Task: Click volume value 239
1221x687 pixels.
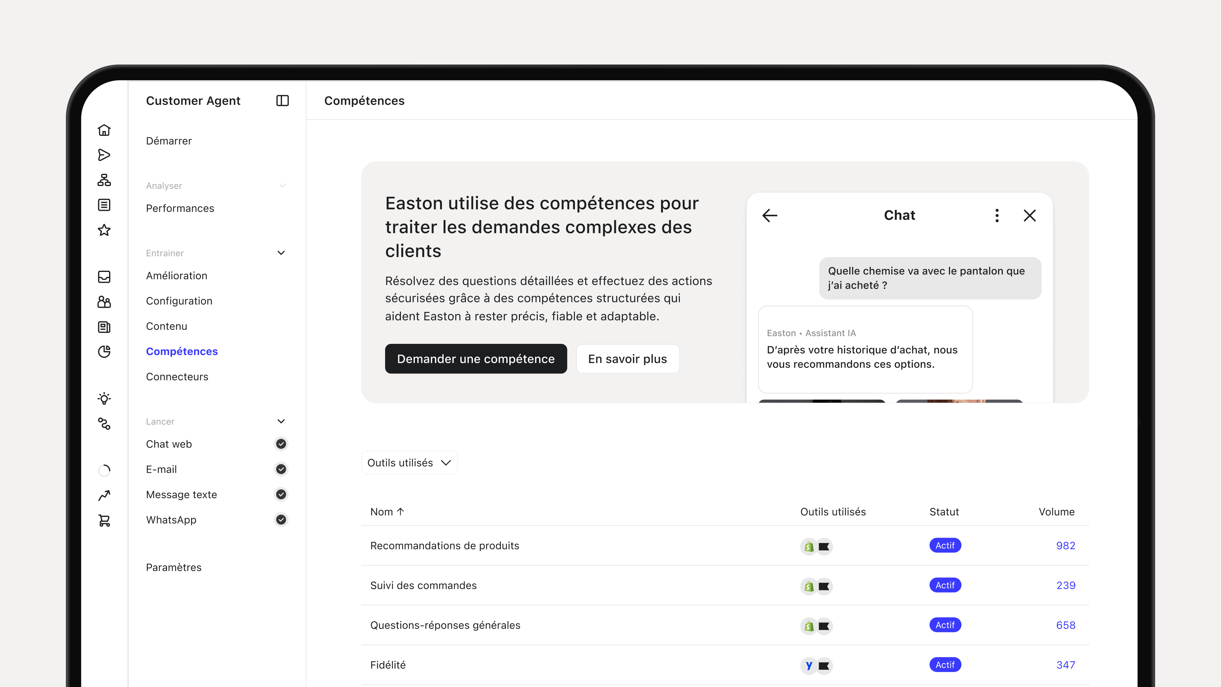Action: [1066, 585]
